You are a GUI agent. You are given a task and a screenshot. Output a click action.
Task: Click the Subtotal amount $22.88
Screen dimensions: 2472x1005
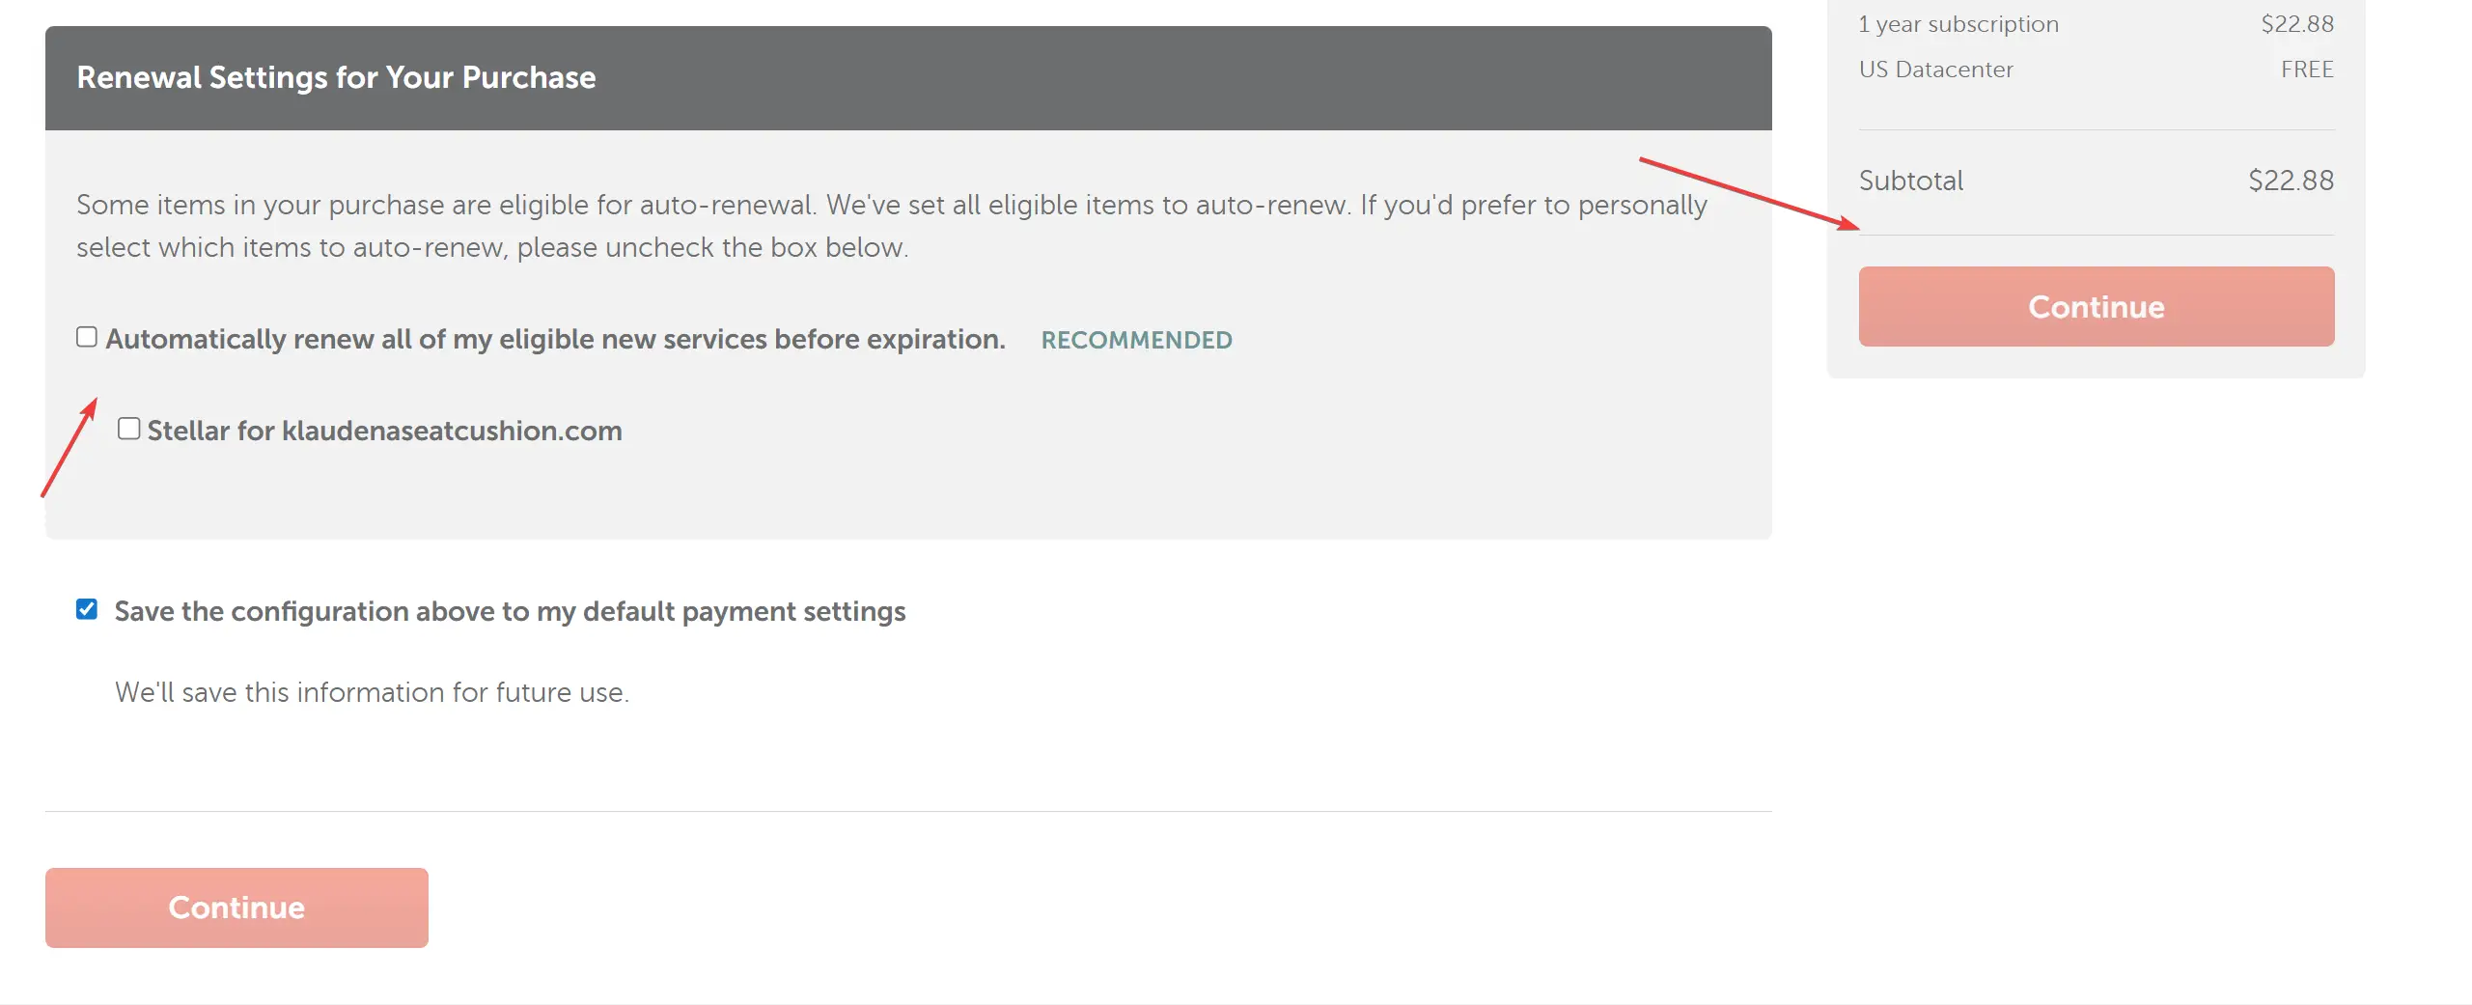(x=2291, y=181)
